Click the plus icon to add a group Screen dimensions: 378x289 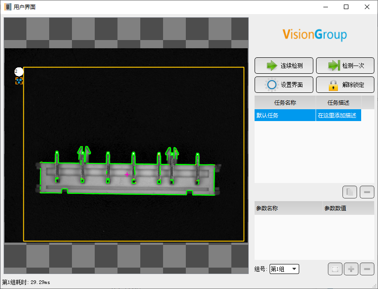click(351, 269)
